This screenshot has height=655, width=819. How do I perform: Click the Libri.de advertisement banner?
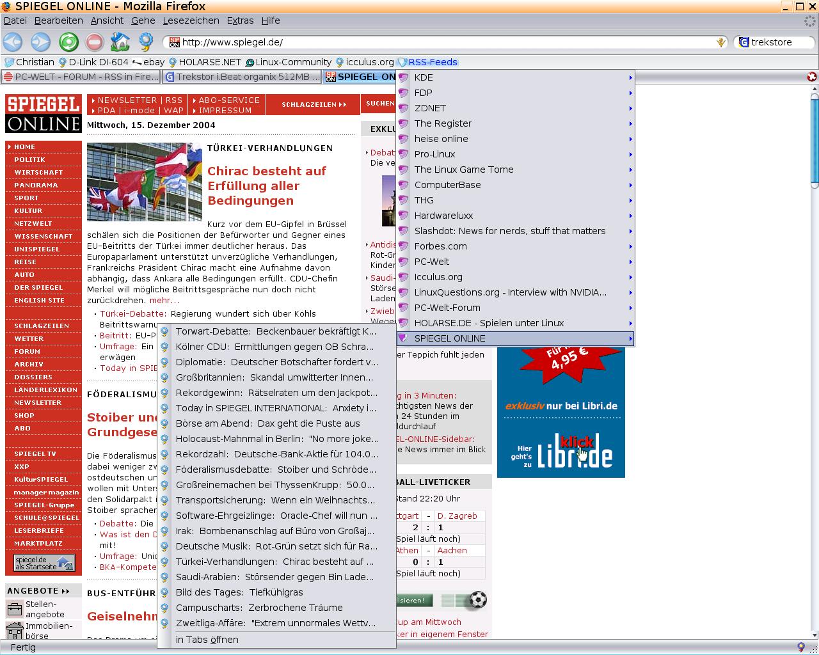(x=561, y=413)
